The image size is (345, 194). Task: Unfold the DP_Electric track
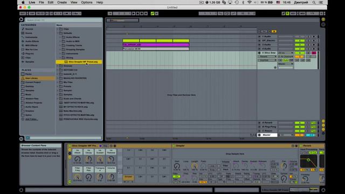[x=259, y=40]
